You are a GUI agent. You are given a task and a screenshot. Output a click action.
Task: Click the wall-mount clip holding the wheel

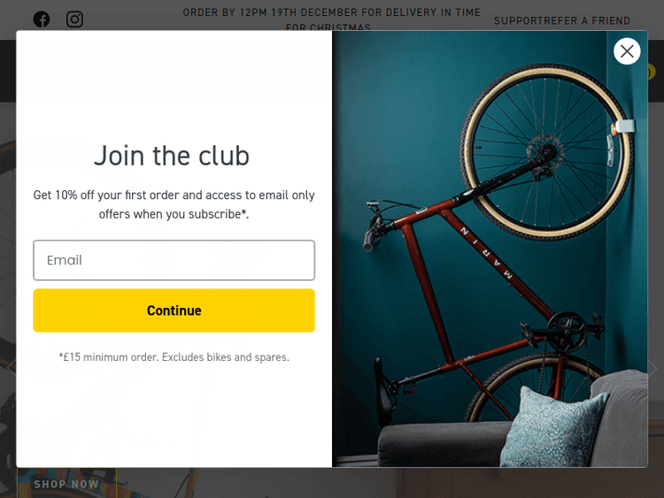[x=622, y=127]
